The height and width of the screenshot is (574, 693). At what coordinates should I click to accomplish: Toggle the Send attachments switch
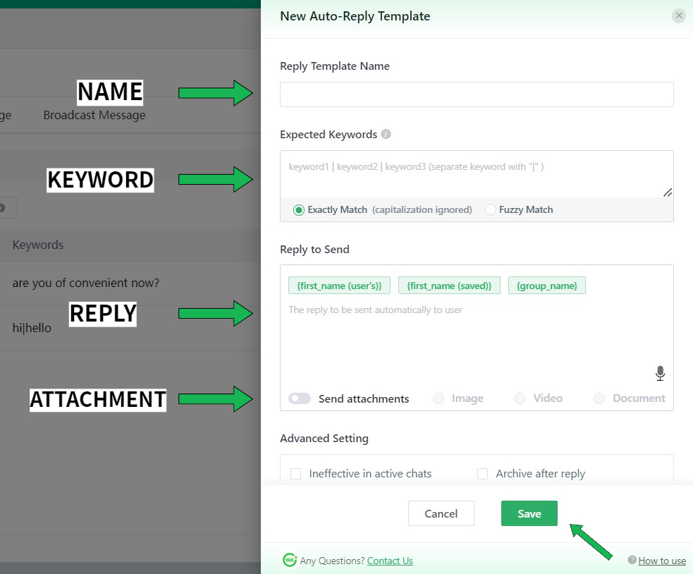click(x=300, y=398)
